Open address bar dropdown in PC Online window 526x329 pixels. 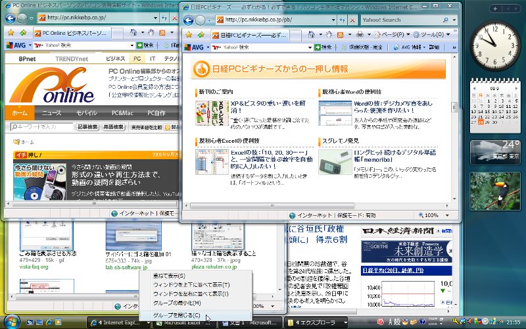(x=155, y=18)
